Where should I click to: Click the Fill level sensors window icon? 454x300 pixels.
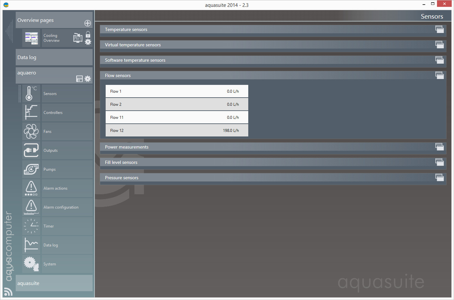click(x=440, y=162)
